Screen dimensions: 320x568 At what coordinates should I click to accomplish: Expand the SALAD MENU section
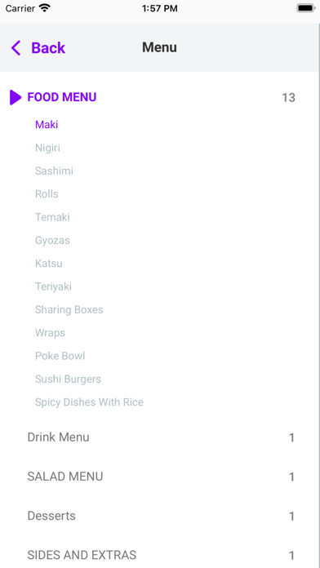point(160,477)
